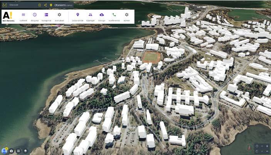Click the upper rotate view button

point(257,146)
